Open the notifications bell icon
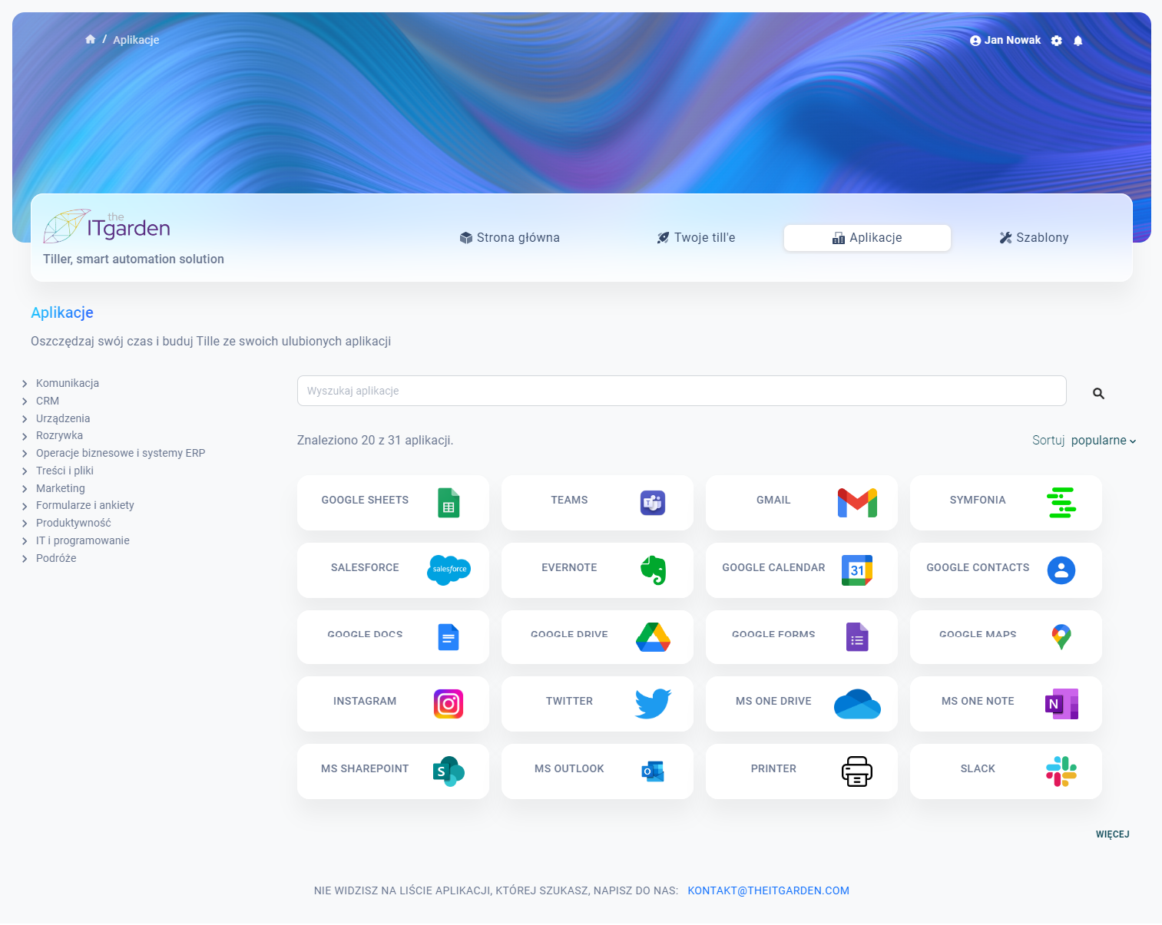 click(1078, 41)
